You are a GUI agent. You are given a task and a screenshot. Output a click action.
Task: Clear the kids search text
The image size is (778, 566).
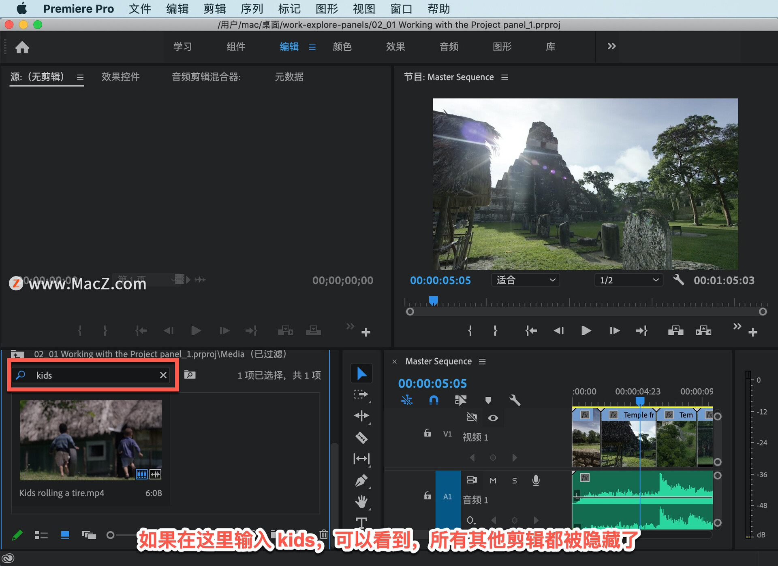click(163, 375)
